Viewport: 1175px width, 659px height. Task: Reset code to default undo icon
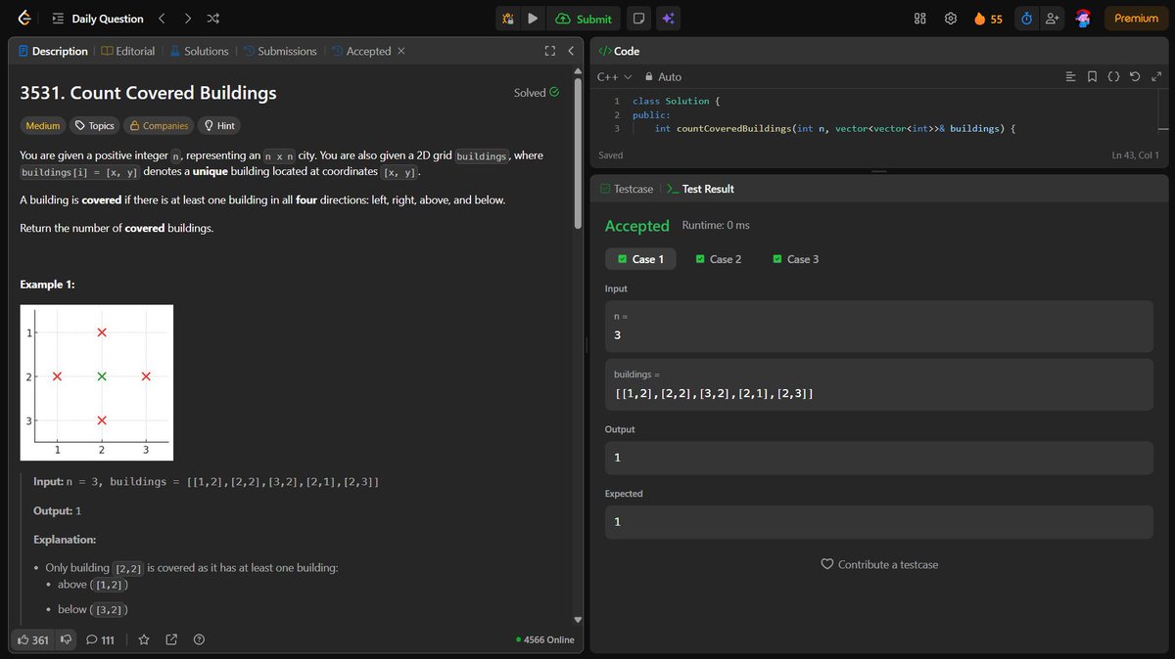pos(1135,76)
